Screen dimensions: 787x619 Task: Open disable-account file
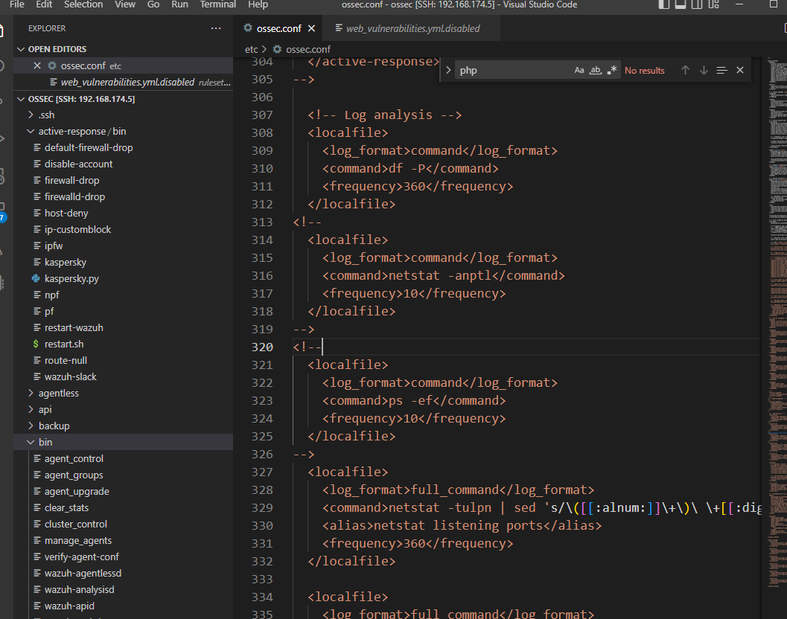78,164
